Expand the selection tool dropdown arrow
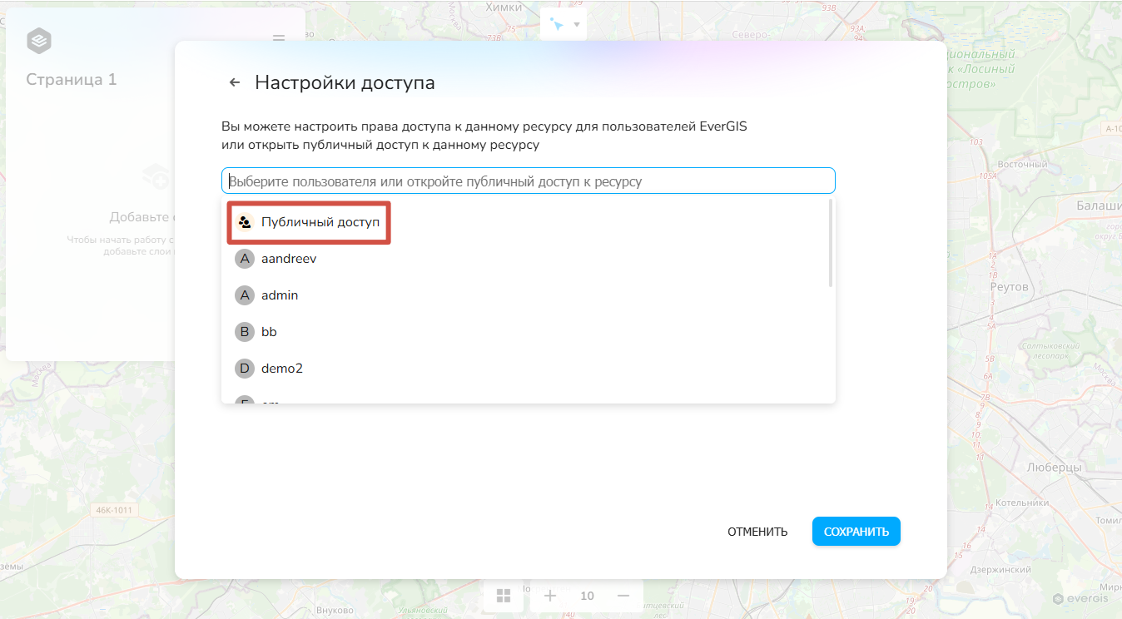 (x=577, y=24)
